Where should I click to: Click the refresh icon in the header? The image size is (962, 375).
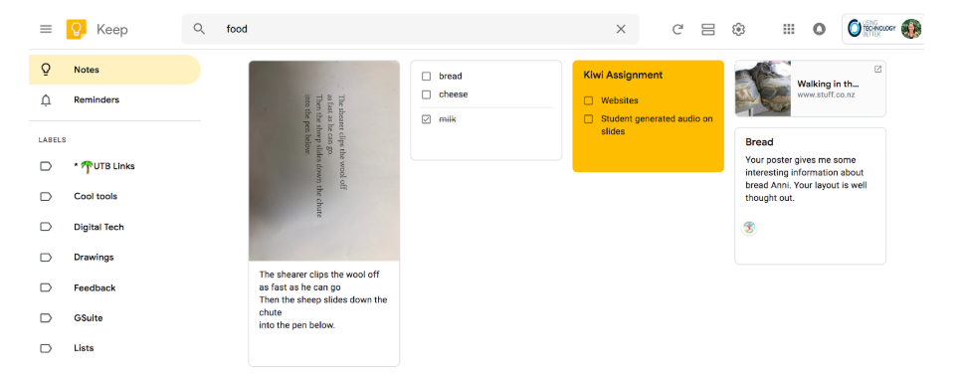[677, 29]
